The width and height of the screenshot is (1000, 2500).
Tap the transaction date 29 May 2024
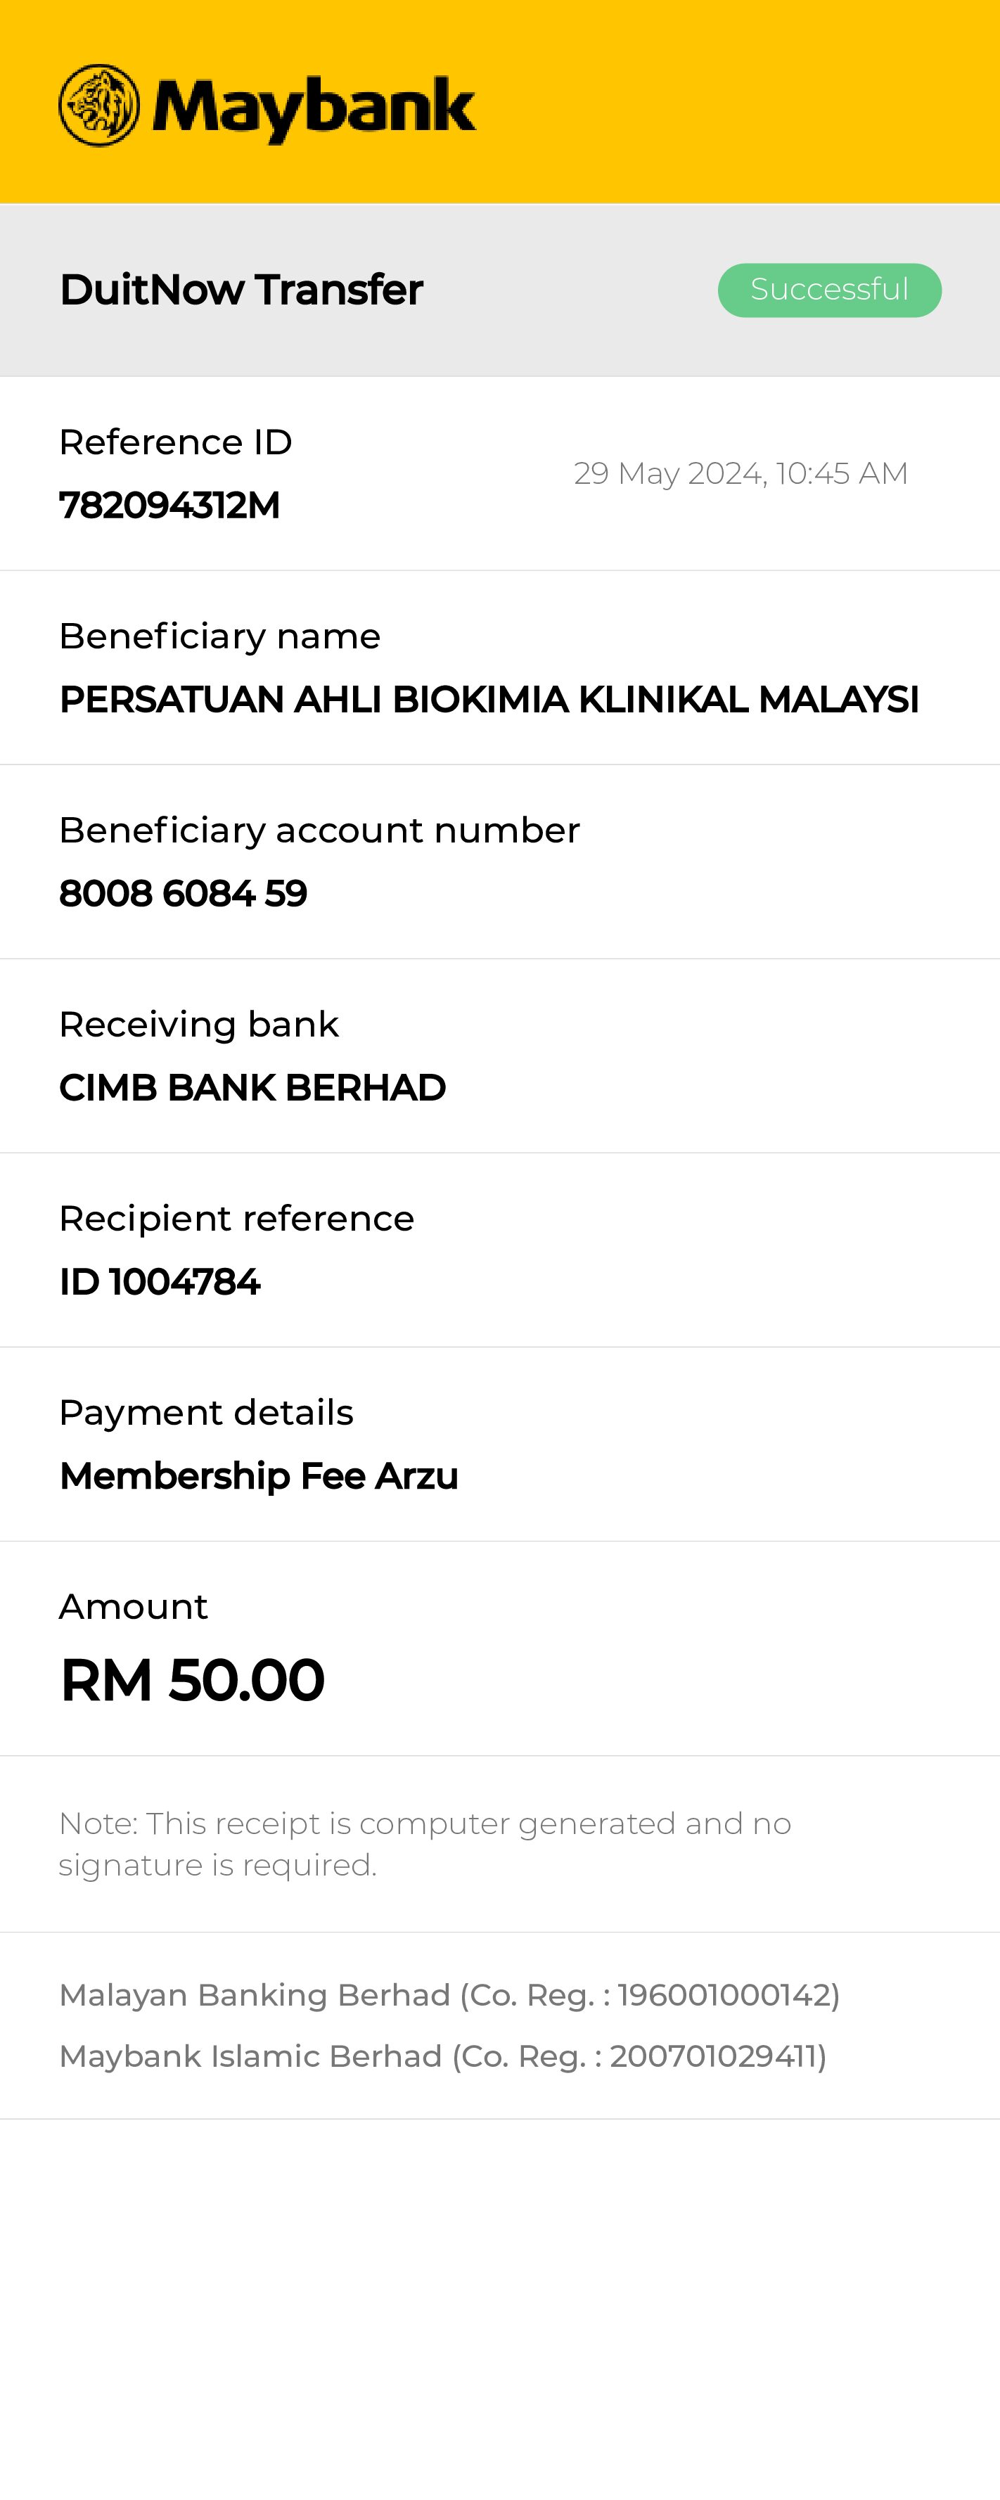(740, 473)
